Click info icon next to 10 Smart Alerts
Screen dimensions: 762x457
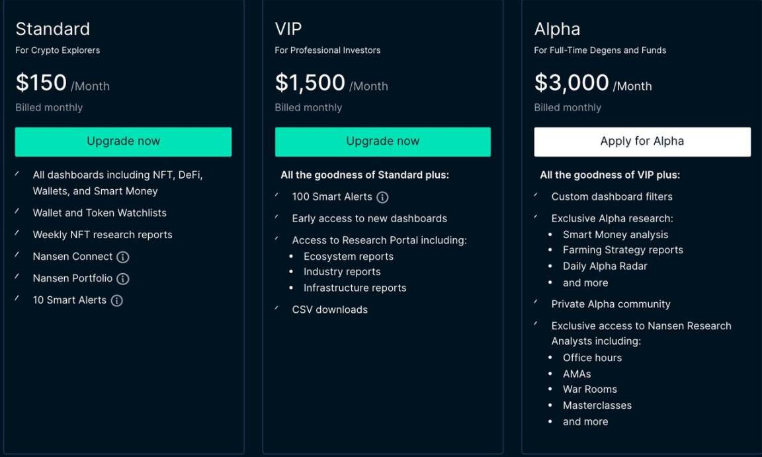(116, 301)
